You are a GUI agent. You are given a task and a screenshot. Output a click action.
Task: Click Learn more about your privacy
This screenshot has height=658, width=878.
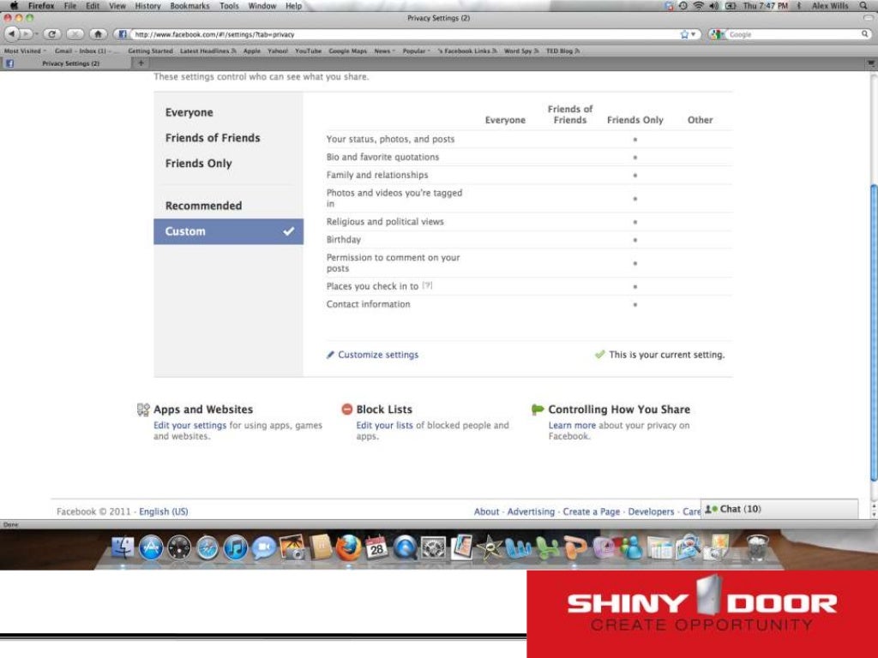pyautogui.click(x=572, y=425)
